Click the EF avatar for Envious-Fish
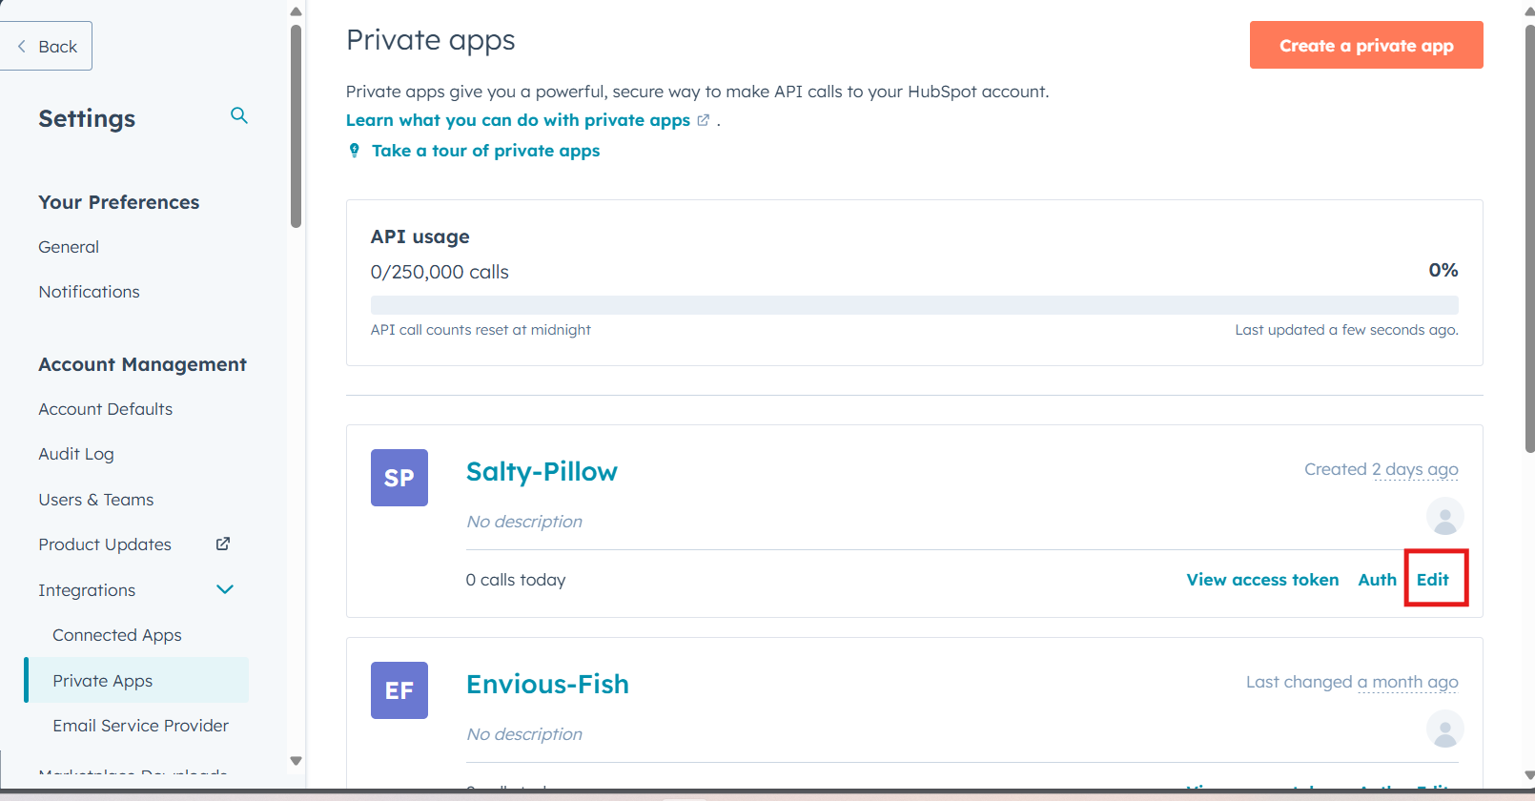This screenshot has height=801, width=1535. click(399, 690)
